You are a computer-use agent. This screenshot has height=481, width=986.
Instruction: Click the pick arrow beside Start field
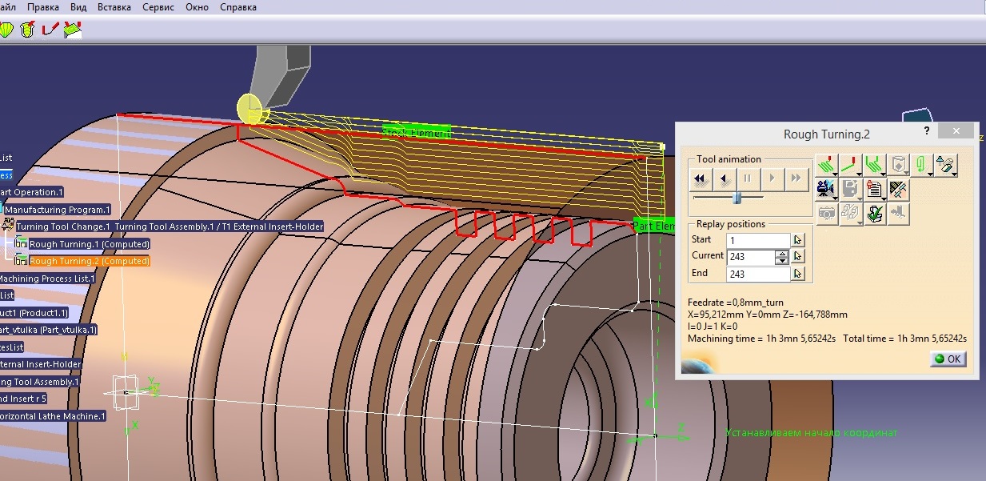[797, 240]
